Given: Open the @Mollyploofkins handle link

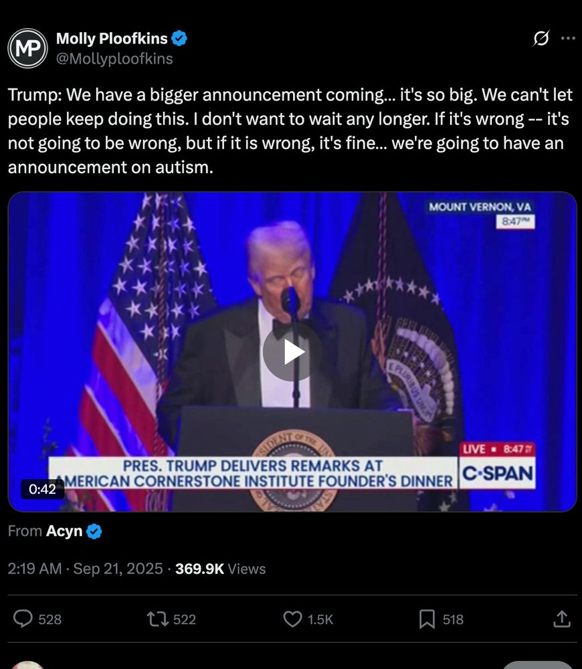Looking at the screenshot, I should coord(114,58).
